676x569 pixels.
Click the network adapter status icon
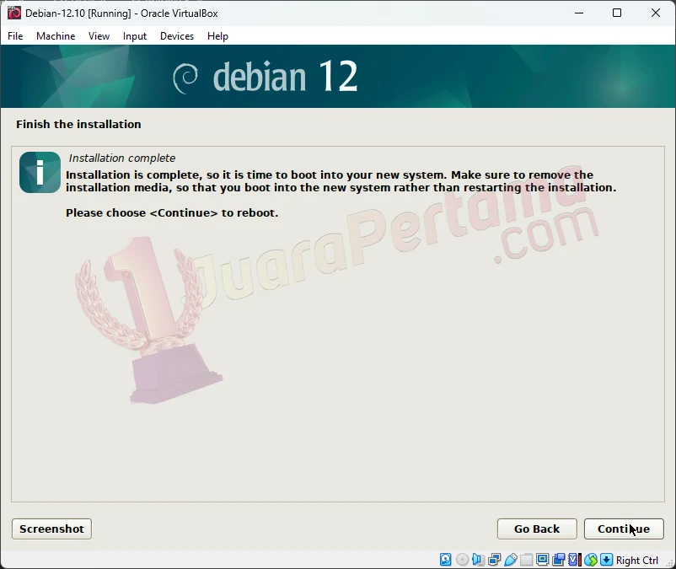click(x=493, y=559)
